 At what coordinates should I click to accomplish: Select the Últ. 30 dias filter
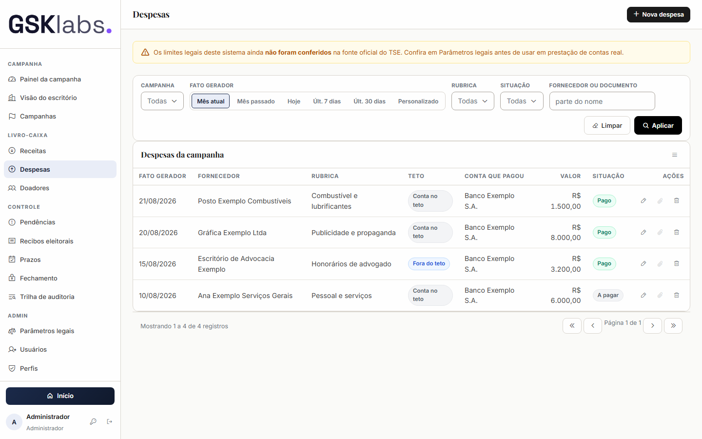pyautogui.click(x=370, y=101)
